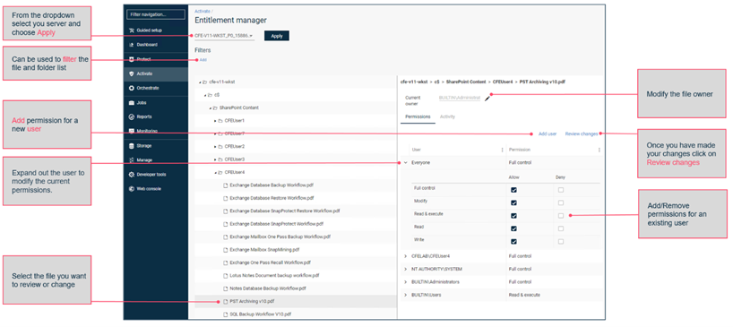Click the Dashboard chart icon in sidebar
The height and width of the screenshot is (327, 733).
[132, 45]
